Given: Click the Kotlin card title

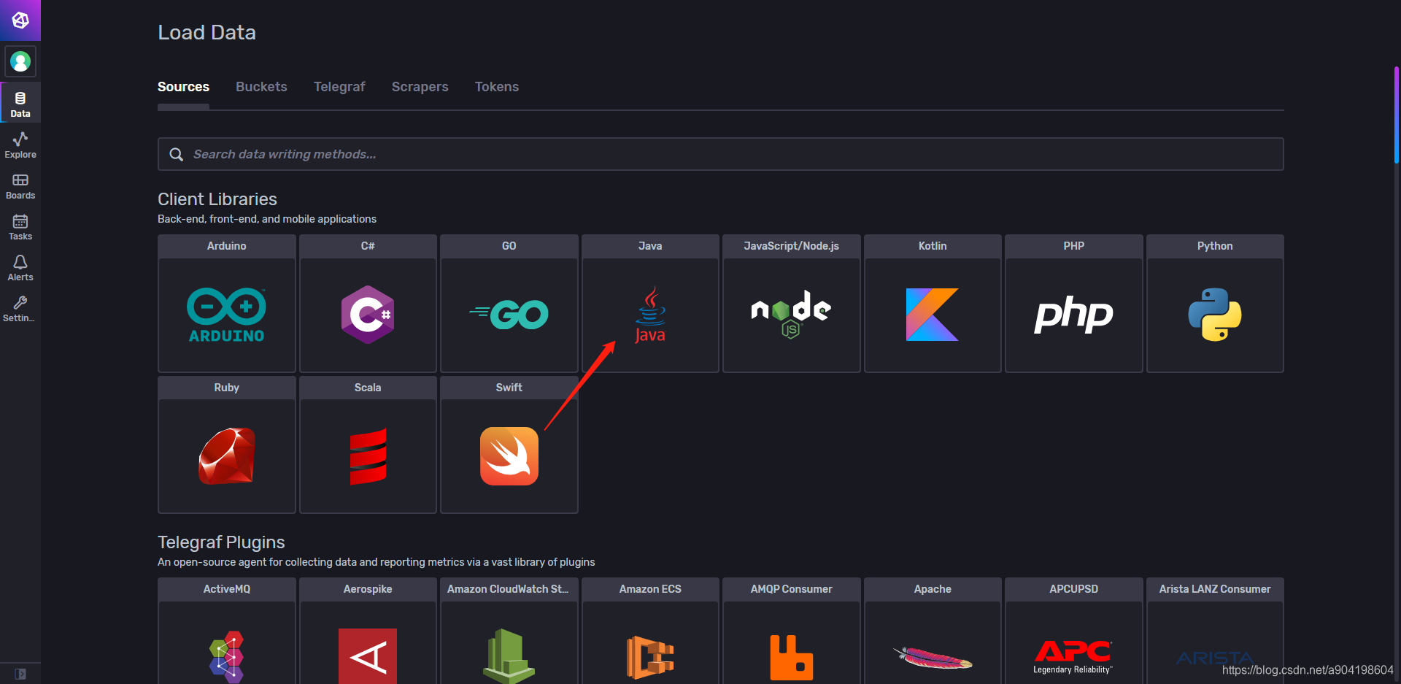Looking at the screenshot, I should coord(933,246).
